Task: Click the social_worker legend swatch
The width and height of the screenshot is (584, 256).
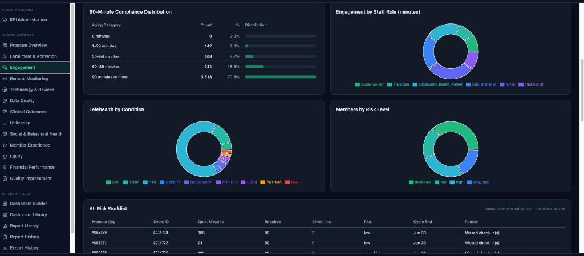Action: pos(357,84)
